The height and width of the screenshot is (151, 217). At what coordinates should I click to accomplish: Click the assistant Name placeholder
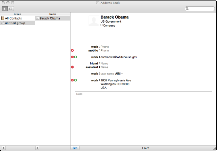(x=104, y=67)
